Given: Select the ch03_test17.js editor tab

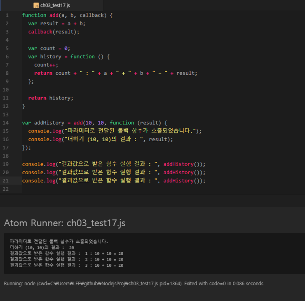Looking at the screenshot, I should tap(52, 5).
